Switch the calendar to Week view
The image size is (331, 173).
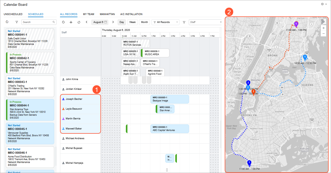click(132, 22)
